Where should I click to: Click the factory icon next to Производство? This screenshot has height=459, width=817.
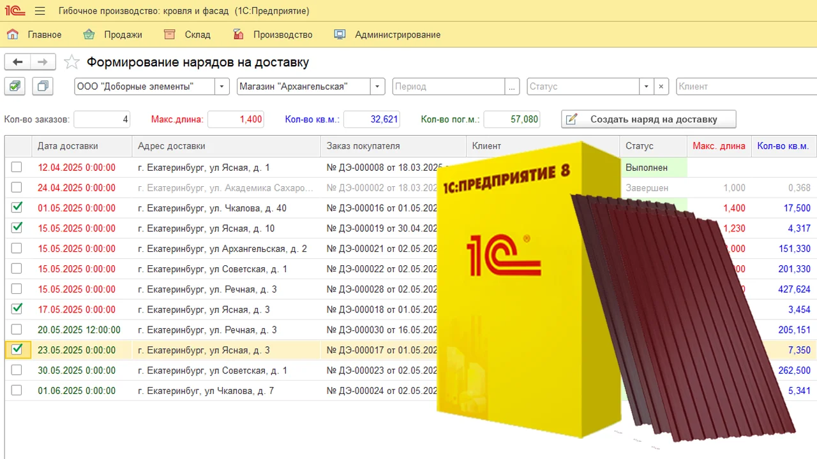pos(238,34)
